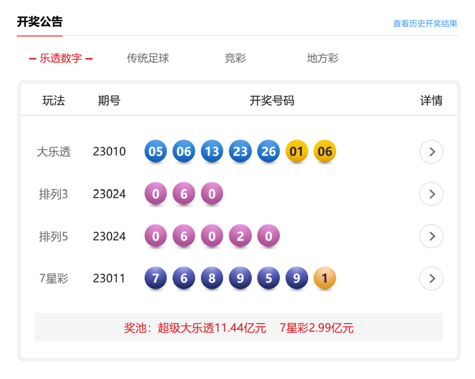Viewport: 475px width, 379px height.
Task: Open the 地方彩 tab
Action: [x=322, y=59]
